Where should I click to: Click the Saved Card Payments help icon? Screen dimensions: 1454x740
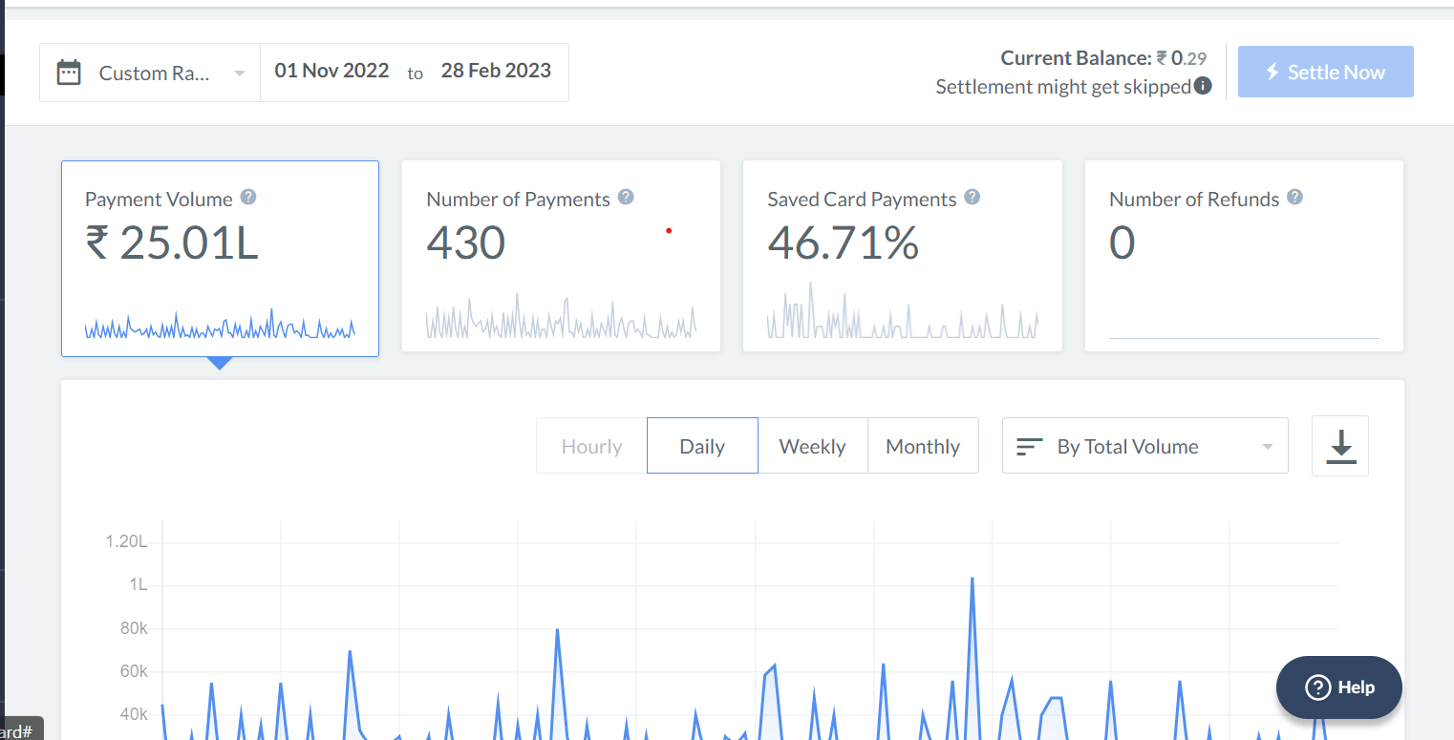pos(972,198)
